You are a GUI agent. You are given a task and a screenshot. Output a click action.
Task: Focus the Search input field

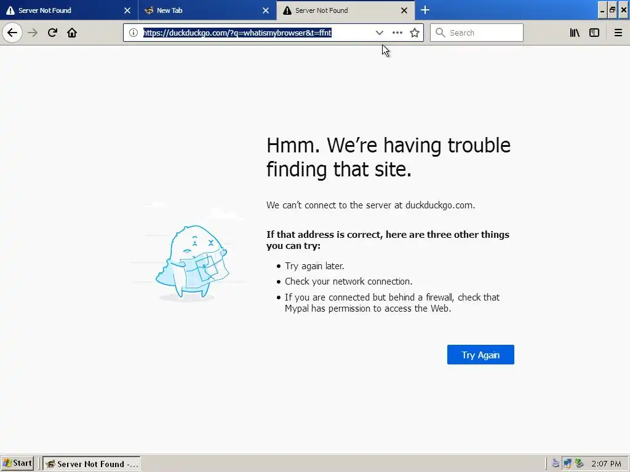[x=477, y=33]
